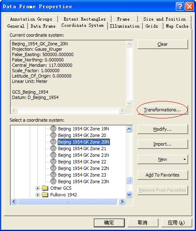
Task: Click Add To Favorites button
Action: coord(163,175)
